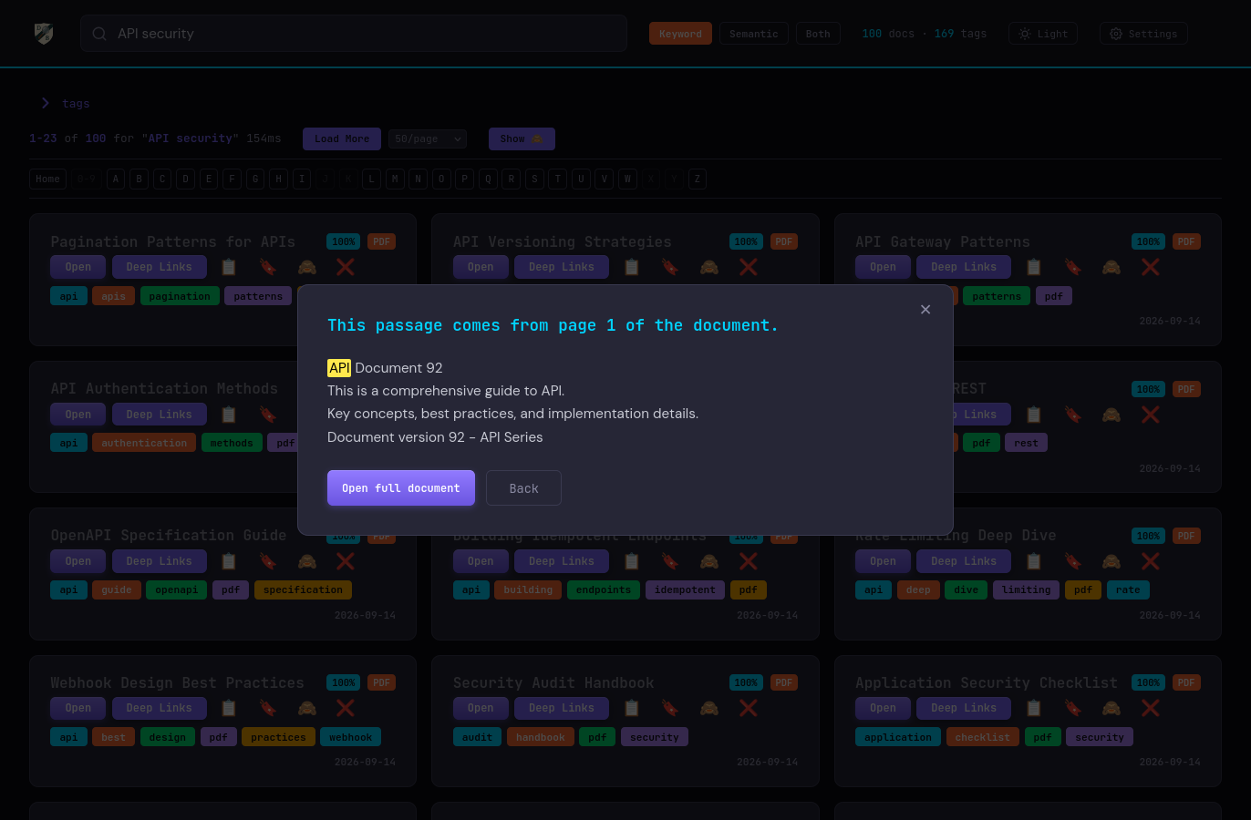Remove API Versioning Strategies with red X

(x=749, y=267)
